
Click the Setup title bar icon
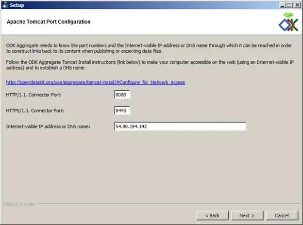point(5,5)
